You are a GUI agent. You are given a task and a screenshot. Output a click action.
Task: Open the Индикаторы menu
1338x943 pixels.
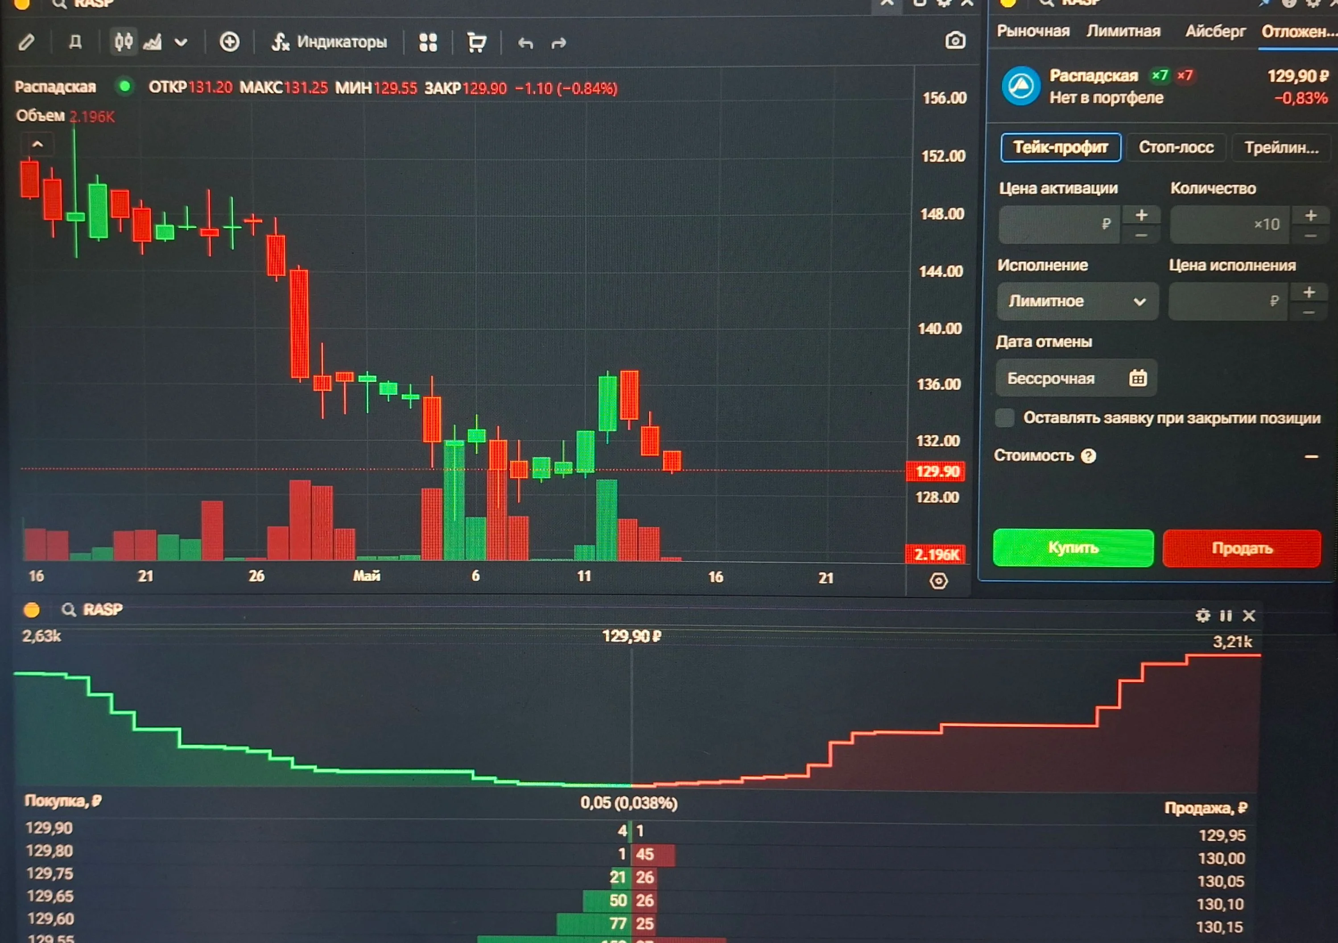[329, 42]
